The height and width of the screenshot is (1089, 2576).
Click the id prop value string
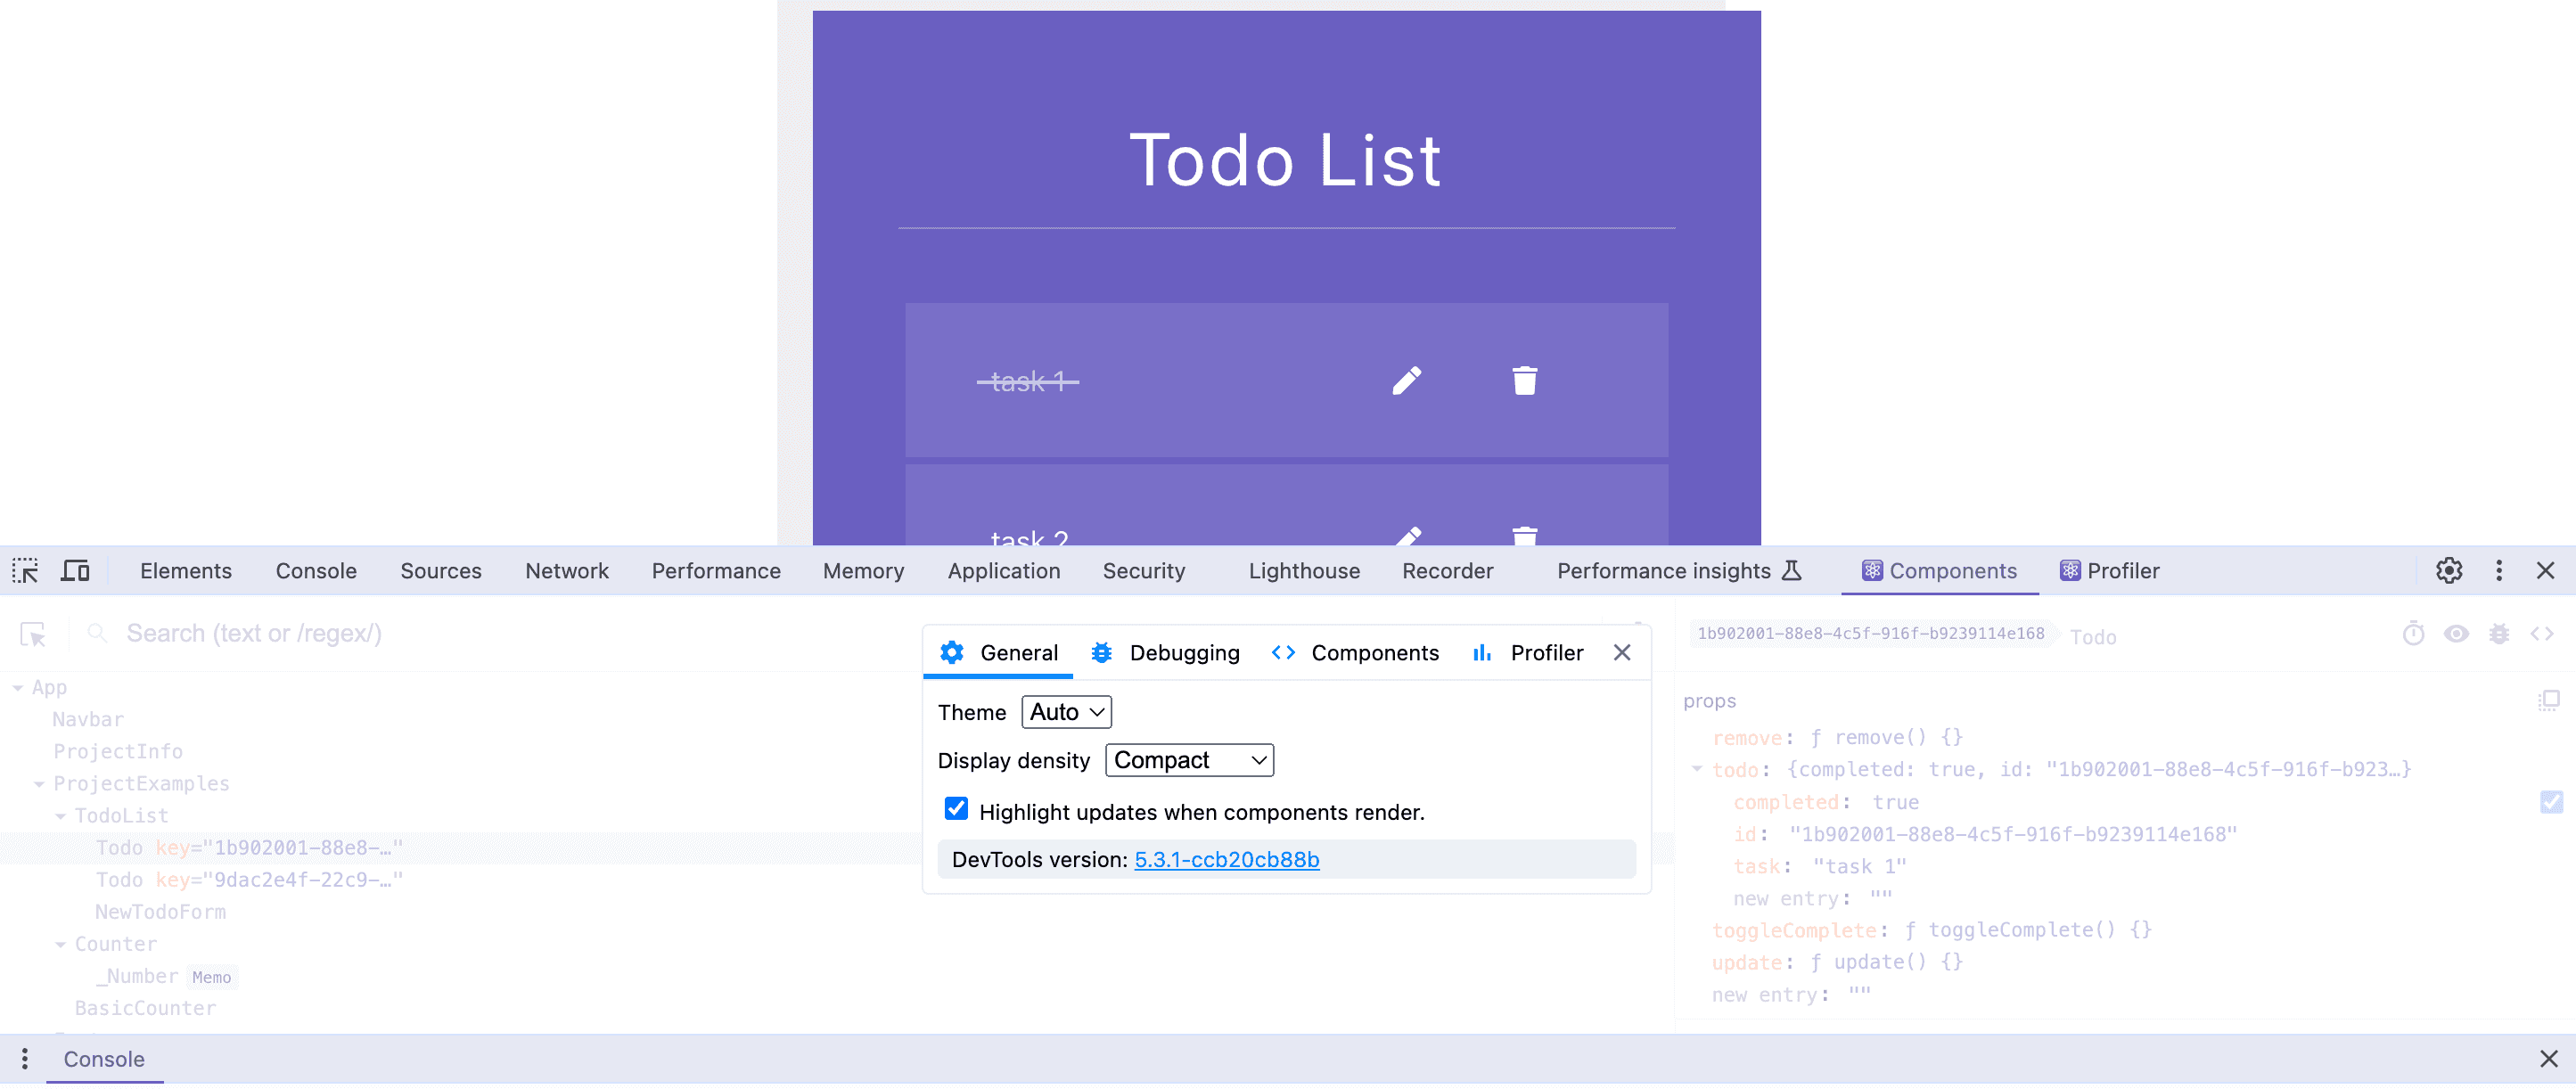[2013, 834]
